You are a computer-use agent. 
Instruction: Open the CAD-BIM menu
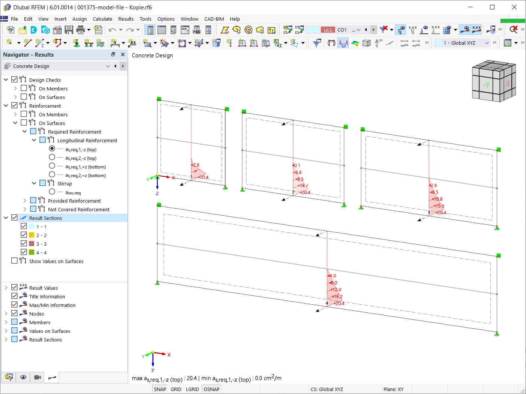(x=214, y=19)
